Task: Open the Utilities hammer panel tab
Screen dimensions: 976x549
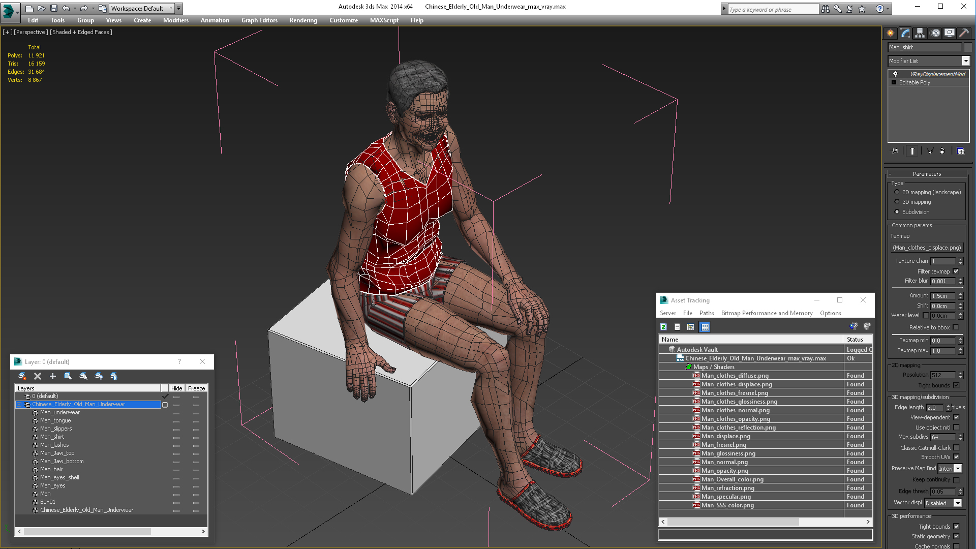Action: (963, 33)
